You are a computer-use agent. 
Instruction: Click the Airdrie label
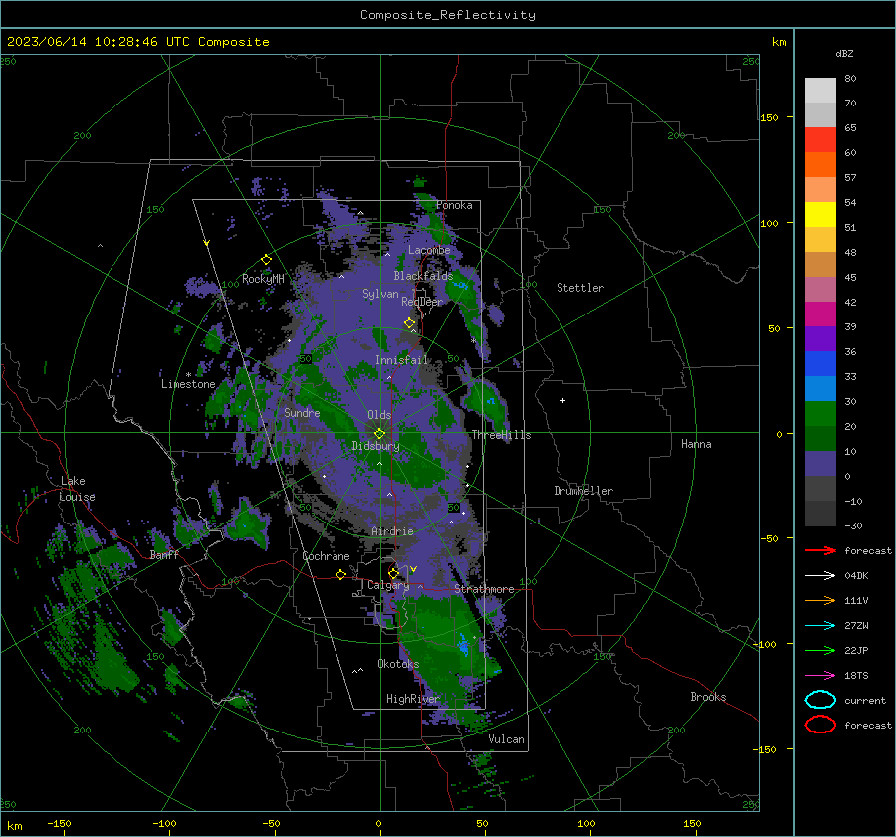tap(392, 531)
